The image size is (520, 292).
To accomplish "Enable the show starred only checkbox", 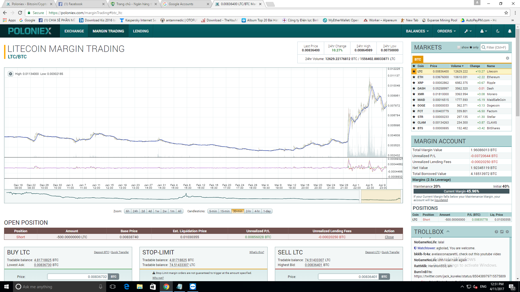I will coord(459,47).
